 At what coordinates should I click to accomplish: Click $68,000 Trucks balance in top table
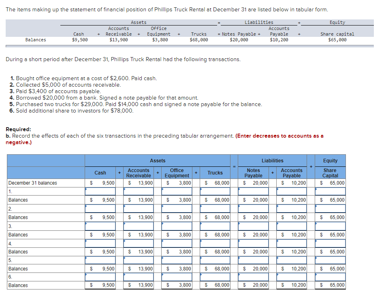pyautogui.click(x=198, y=40)
